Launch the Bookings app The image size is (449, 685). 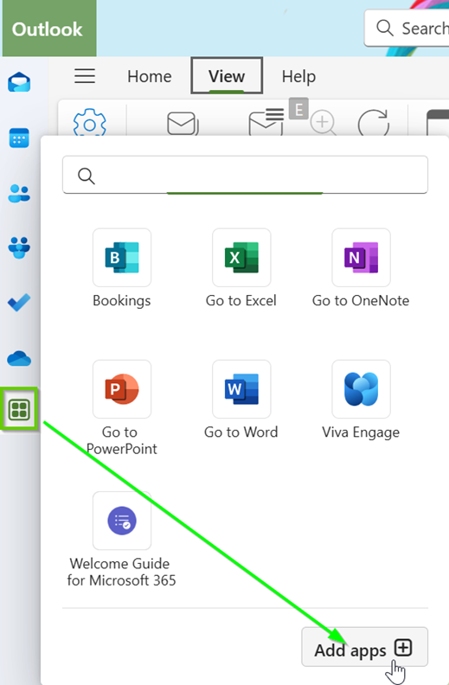tap(122, 258)
